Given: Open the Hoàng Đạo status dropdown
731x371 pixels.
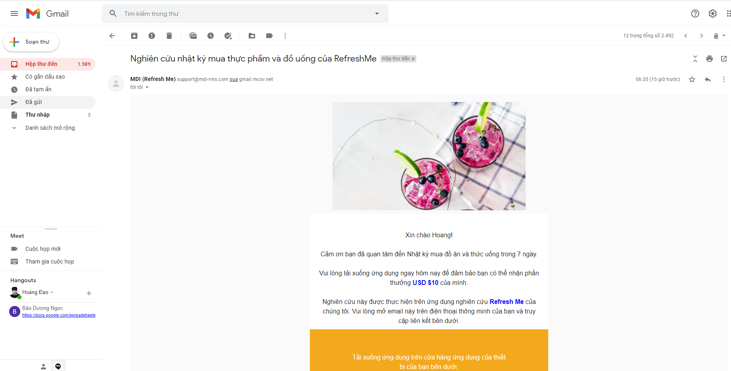Looking at the screenshot, I should (x=52, y=292).
